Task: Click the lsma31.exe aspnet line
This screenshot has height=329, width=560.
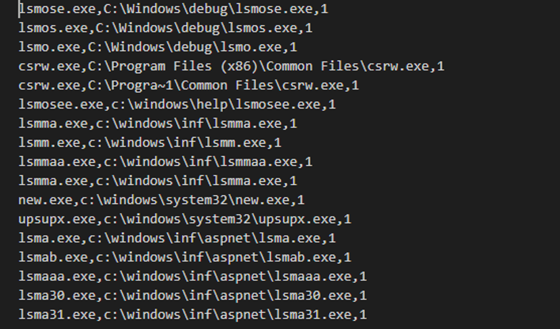Action: click(x=193, y=314)
